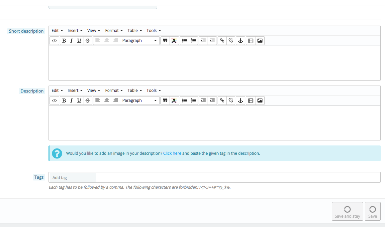385x227 pixels.
Task: Insert link in Short description editor
Action: 222,41
